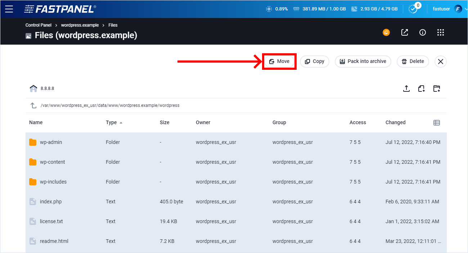Open wordpress.example breadcrumb
Image resolution: width=468 pixels, height=253 pixels.
click(x=80, y=25)
